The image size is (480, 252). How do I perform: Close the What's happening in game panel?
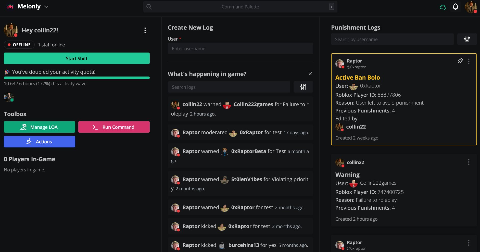pos(310,74)
